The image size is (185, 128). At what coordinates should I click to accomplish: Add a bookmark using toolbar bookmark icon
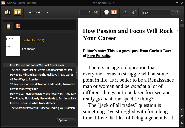tap(114, 12)
